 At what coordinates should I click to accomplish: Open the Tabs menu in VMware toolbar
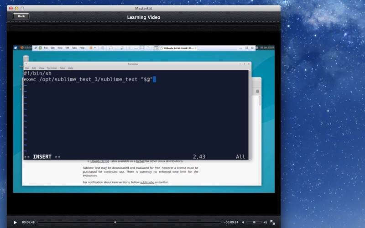click(74, 48)
